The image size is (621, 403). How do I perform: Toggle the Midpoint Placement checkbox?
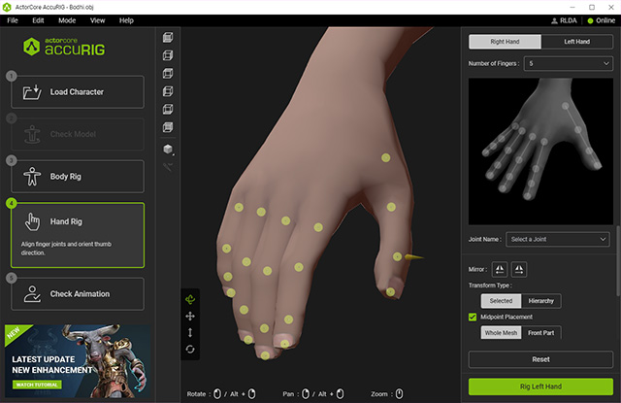coord(473,317)
